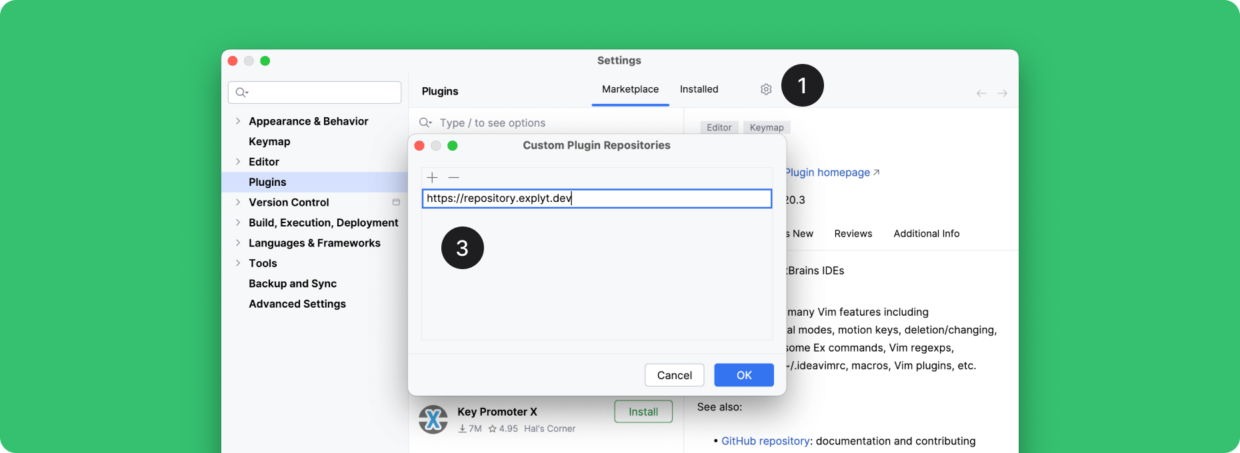
Task: Click the Editor tag label
Action: pos(719,127)
